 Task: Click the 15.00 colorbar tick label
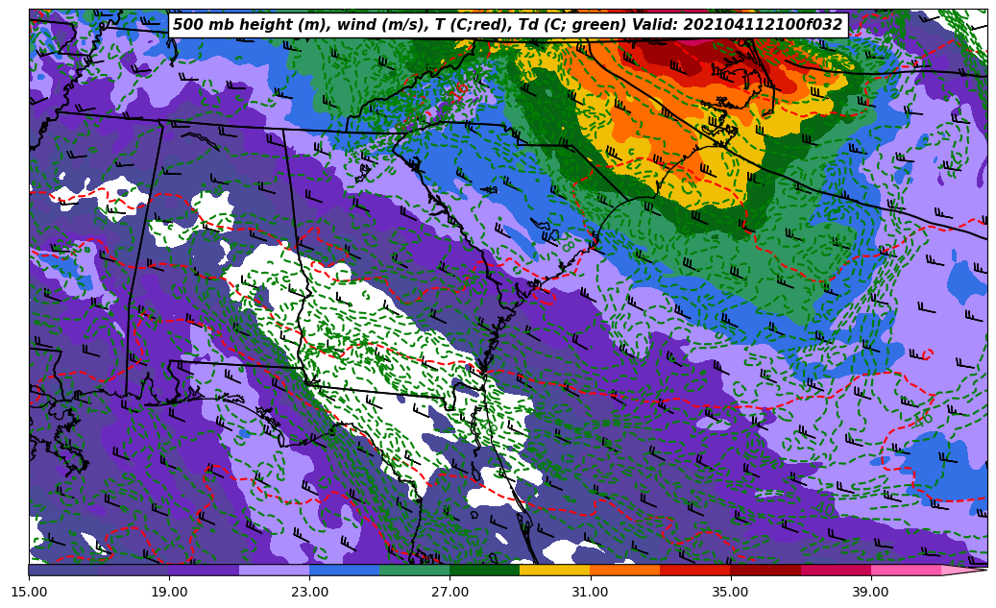click(29, 592)
